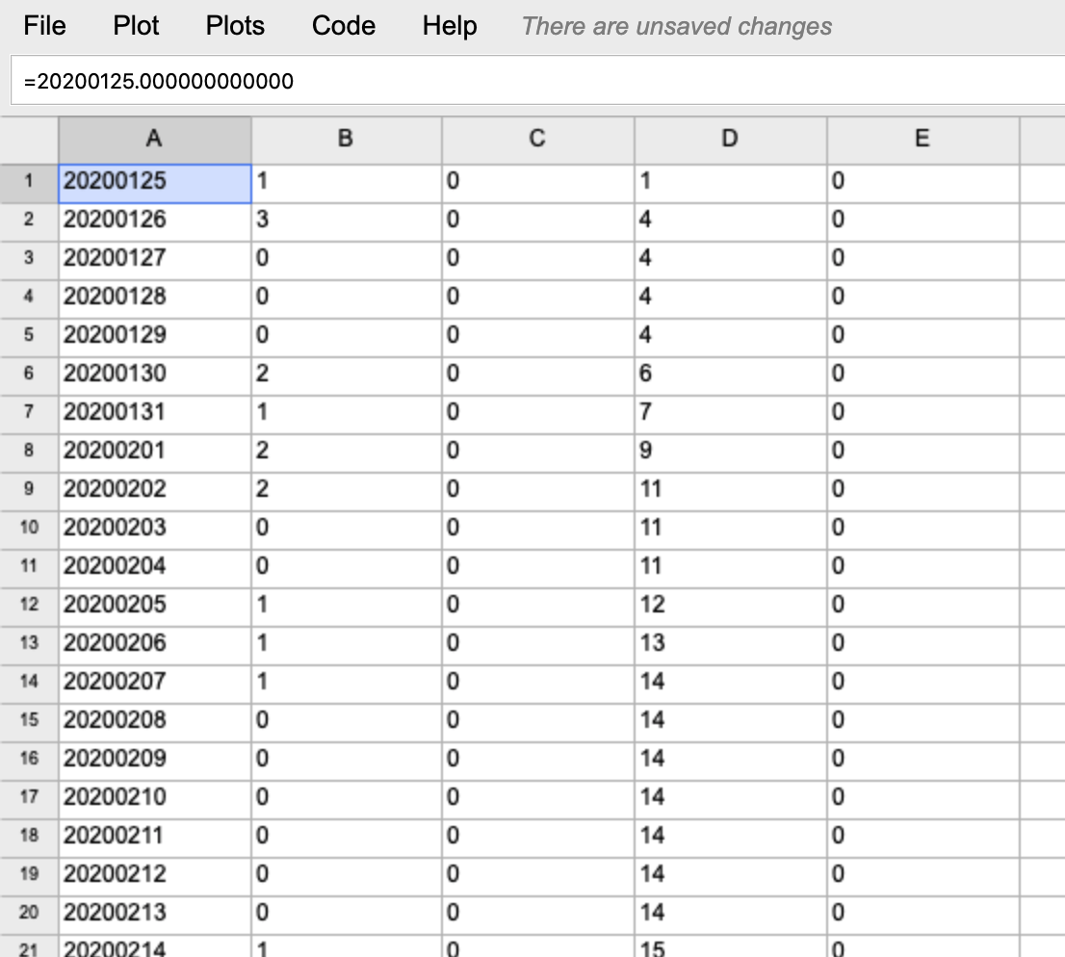Open the File menu
The width and height of the screenshot is (1065, 957).
tap(44, 26)
